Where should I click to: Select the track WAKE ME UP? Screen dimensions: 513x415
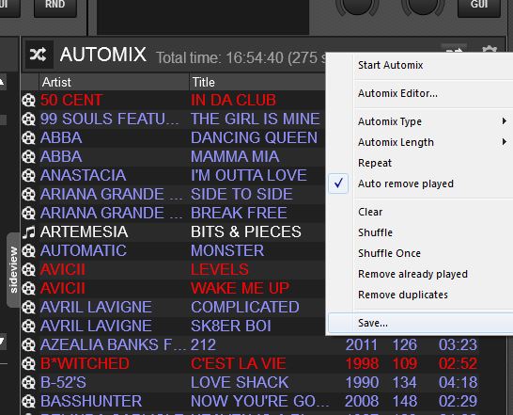coord(241,288)
